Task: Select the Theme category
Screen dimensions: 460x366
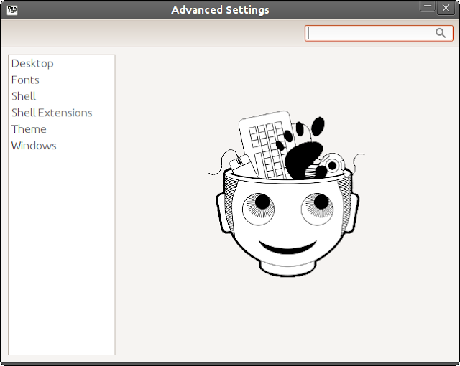Action: point(62,129)
